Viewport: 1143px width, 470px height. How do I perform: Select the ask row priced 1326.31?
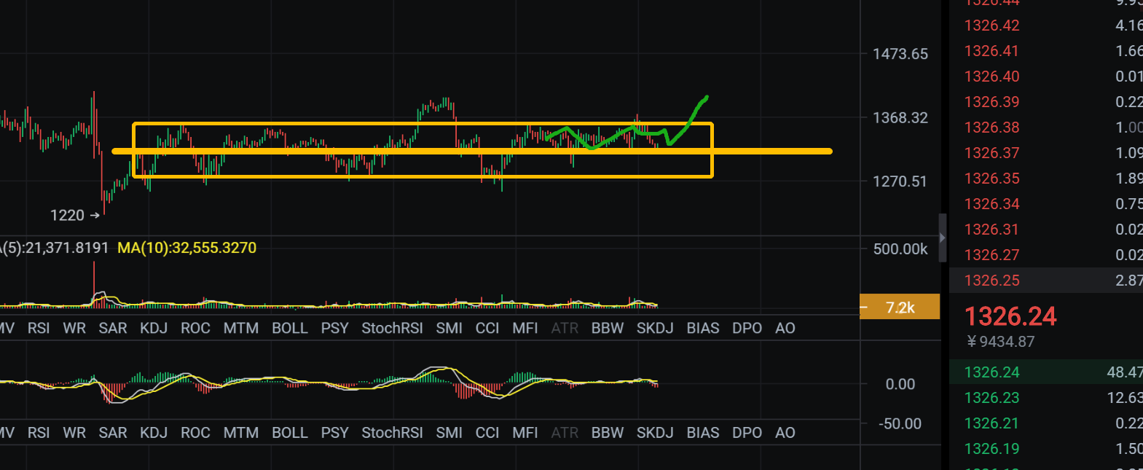1046,230
